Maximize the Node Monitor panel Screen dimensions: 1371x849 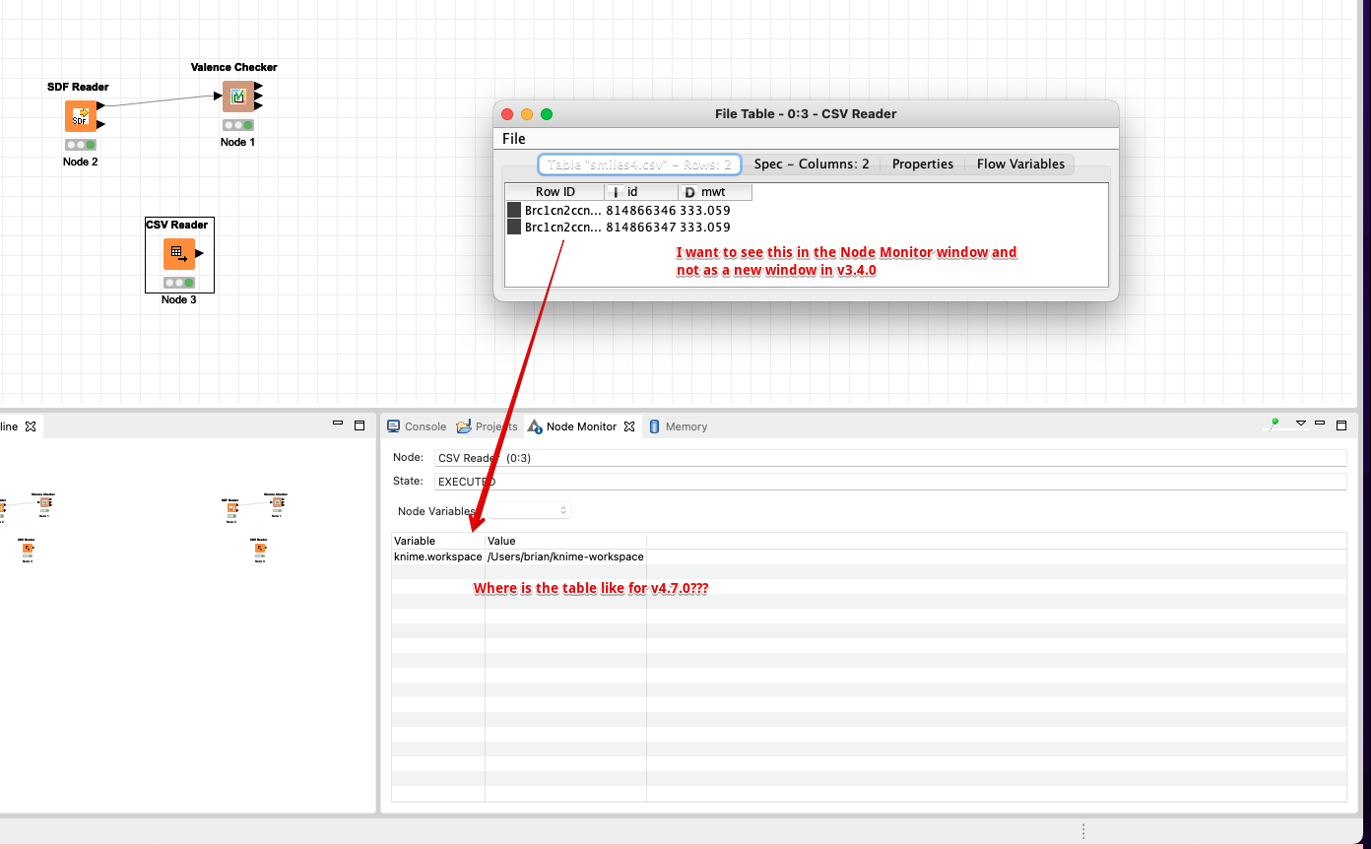(x=1340, y=425)
